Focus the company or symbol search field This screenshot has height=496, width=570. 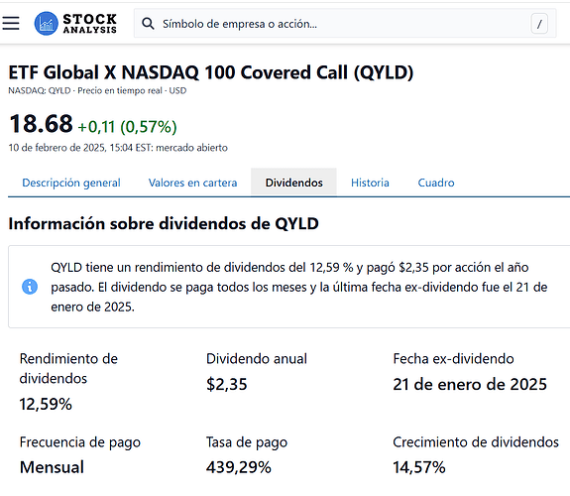pos(345,24)
